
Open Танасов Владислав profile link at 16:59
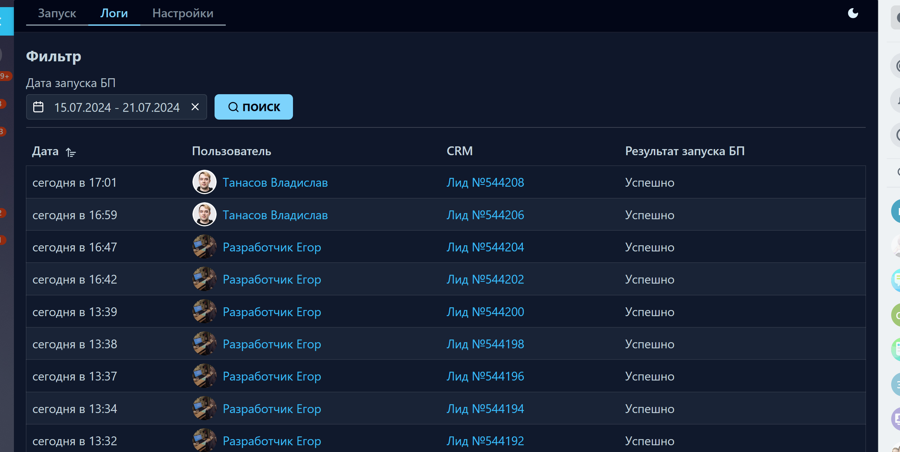tap(275, 215)
